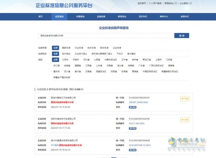The width and height of the screenshot is (216, 158).
Task: Select 国家标准 under 标准类型 filter
Action: coord(66,48)
